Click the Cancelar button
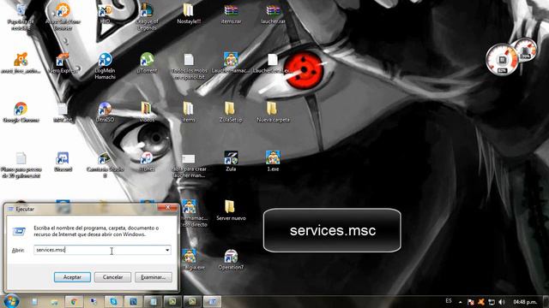The height and width of the screenshot is (308, 549). (x=112, y=277)
